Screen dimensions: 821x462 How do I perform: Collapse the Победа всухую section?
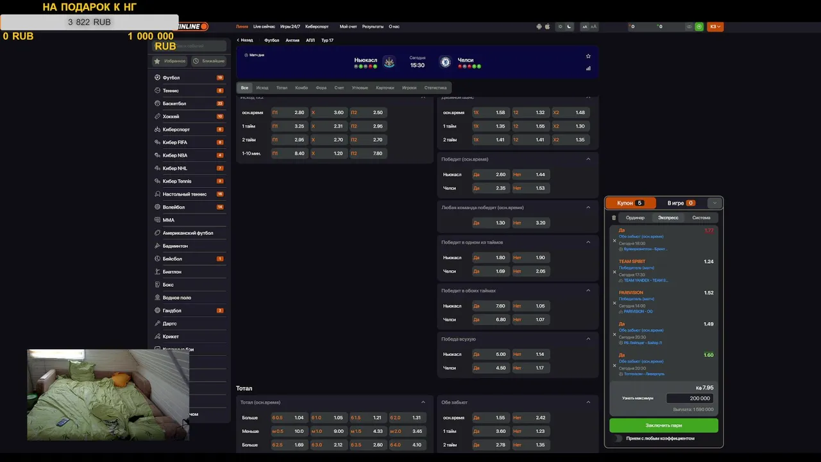(588, 339)
